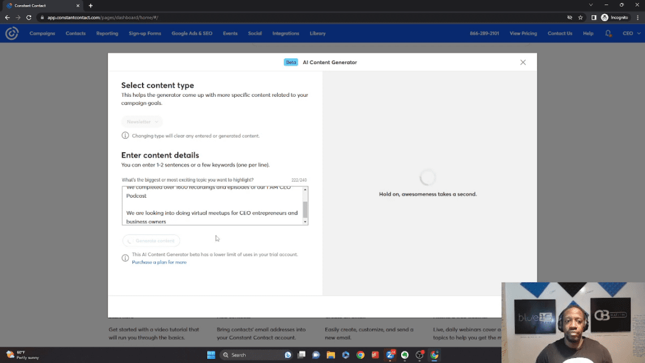The image size is (645, 363).
Task: Click the Enter content details heading
Action: [160, 155]
